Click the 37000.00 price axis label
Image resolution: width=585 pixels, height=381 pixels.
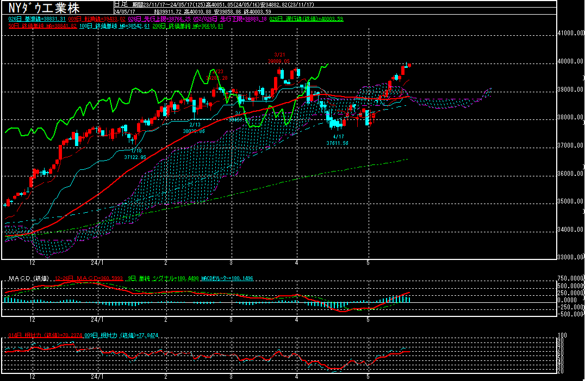click(x=570, y=145)
